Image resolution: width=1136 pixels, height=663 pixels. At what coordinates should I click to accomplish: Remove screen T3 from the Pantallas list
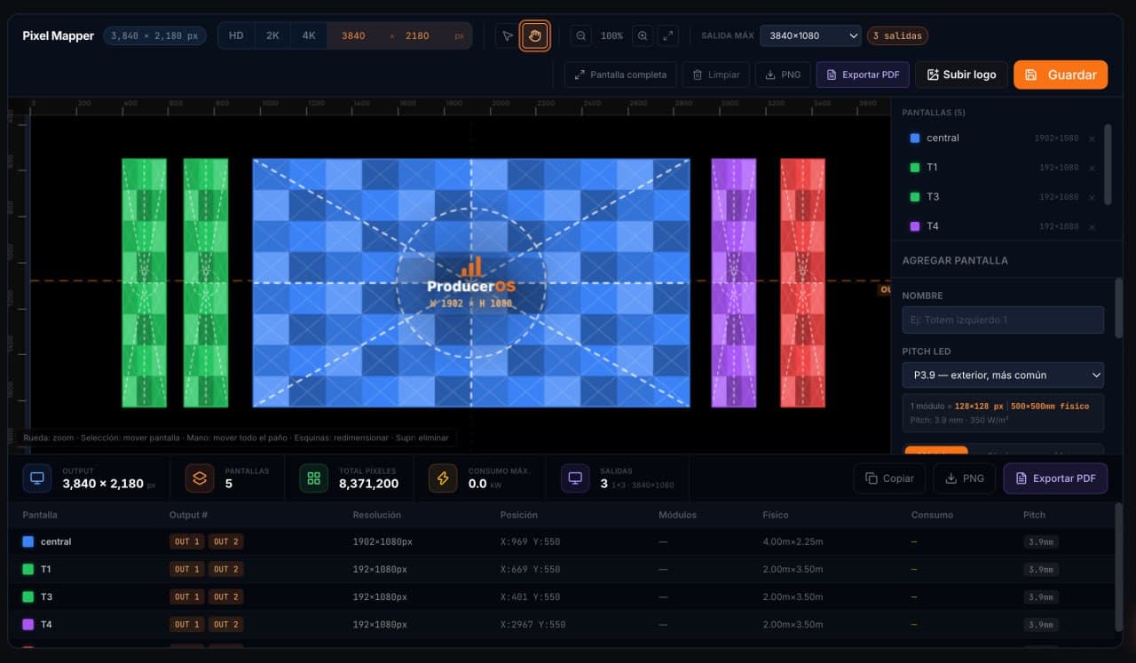click(x=1092, y=197)
